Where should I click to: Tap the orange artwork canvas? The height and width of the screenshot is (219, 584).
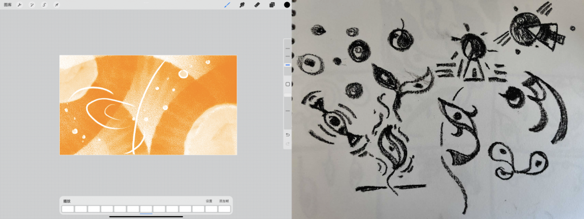tap(148, 105)
